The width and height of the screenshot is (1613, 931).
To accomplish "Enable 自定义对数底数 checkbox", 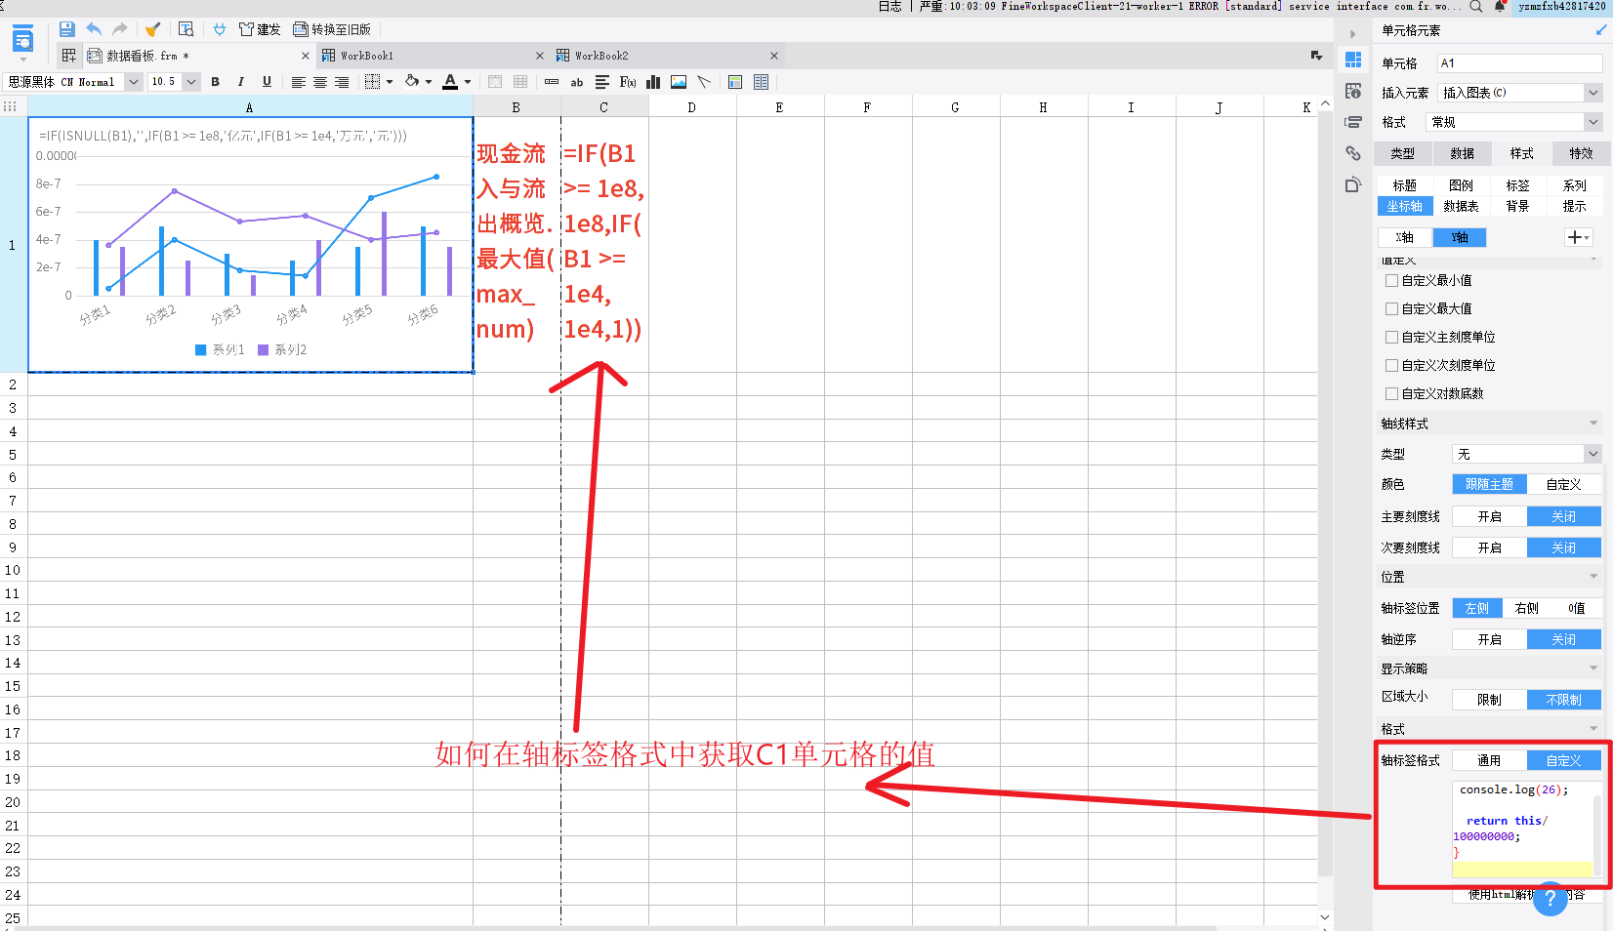I will (1391, 393).
